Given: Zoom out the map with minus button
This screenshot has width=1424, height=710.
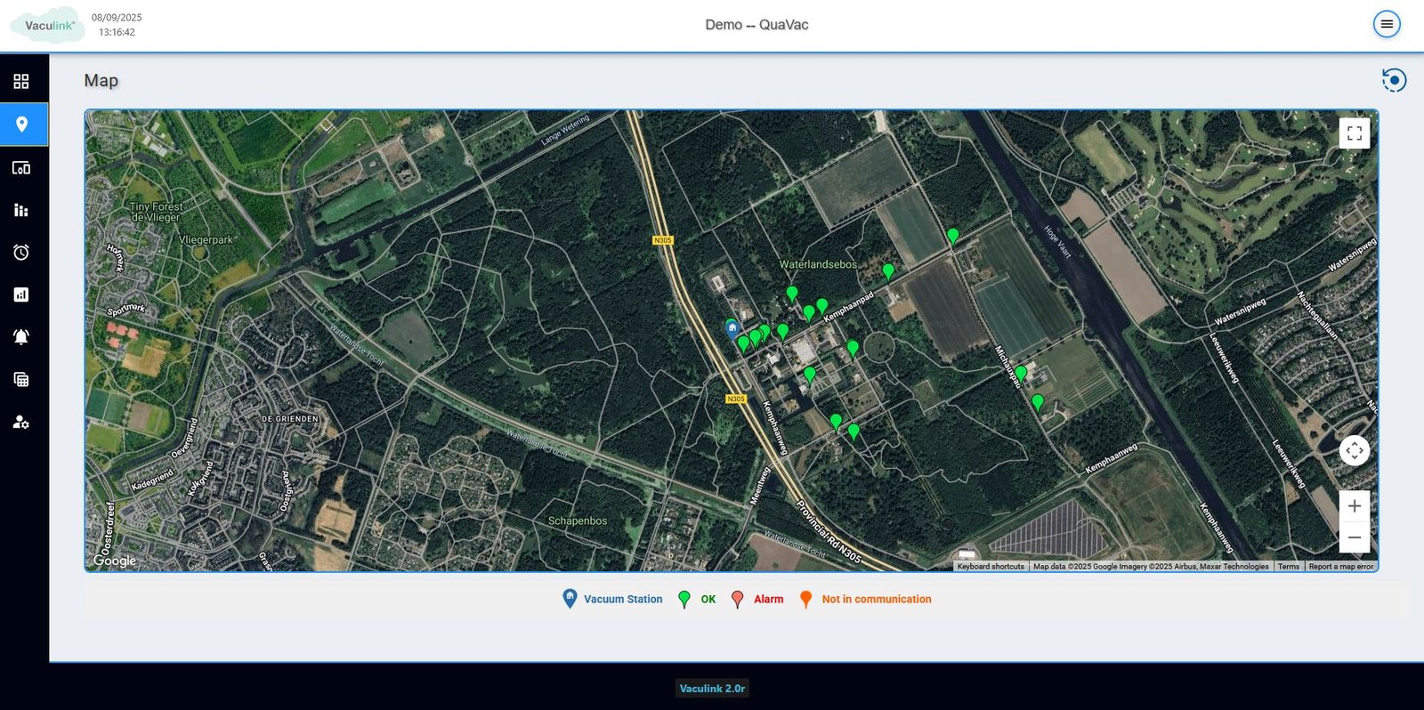Looking at the screenshot, I should point(1354,537).
